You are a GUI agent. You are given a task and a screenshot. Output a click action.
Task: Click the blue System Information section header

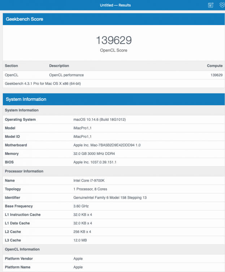[x=114, y=99]
